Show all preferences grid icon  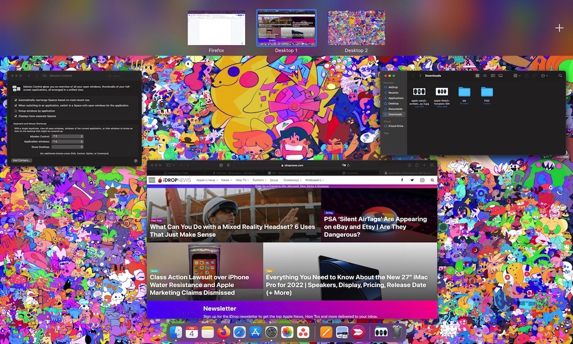pyautogui.click(x=45, y=76)
